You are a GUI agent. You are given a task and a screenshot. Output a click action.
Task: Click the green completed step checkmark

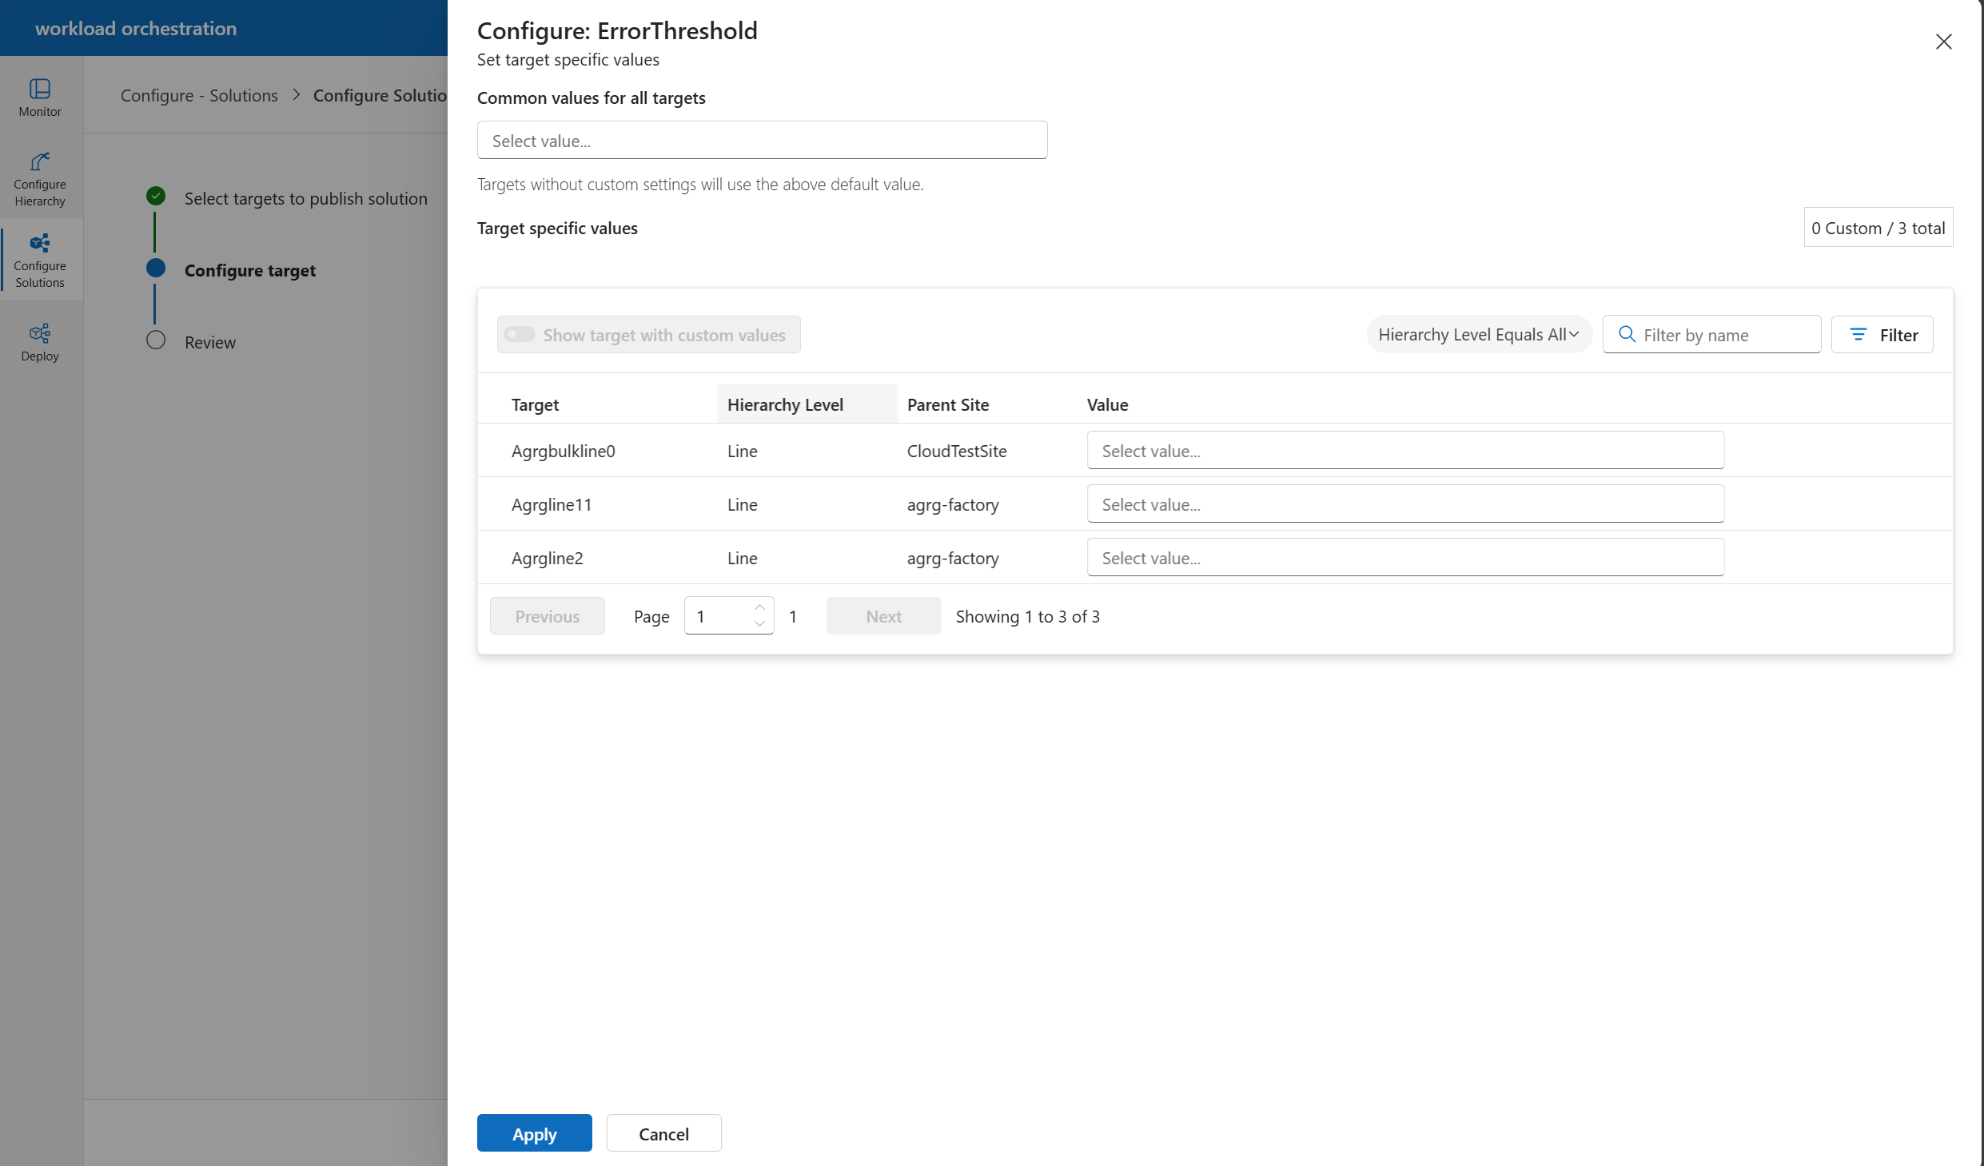coord(156,196)
